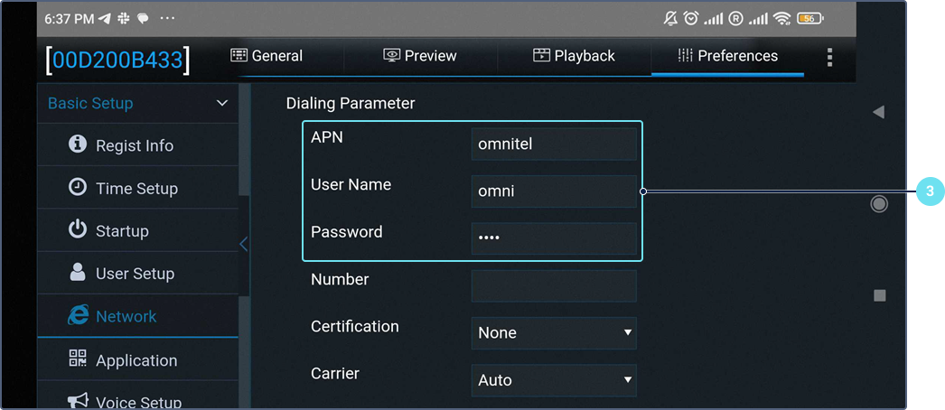Image resolution: width=945 pixels, height=410 pixels.
Task: Open Application QR code icon
Action: click(x=78, y=359)
